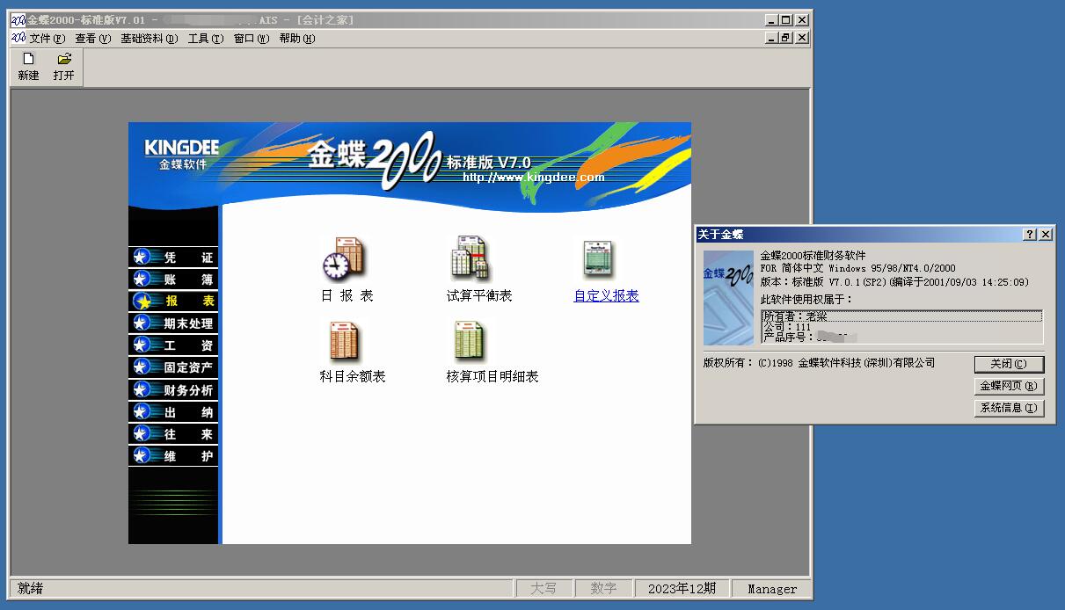Select the 报表 module in the sidebar

pyautogui.click(x=173, y=301)
